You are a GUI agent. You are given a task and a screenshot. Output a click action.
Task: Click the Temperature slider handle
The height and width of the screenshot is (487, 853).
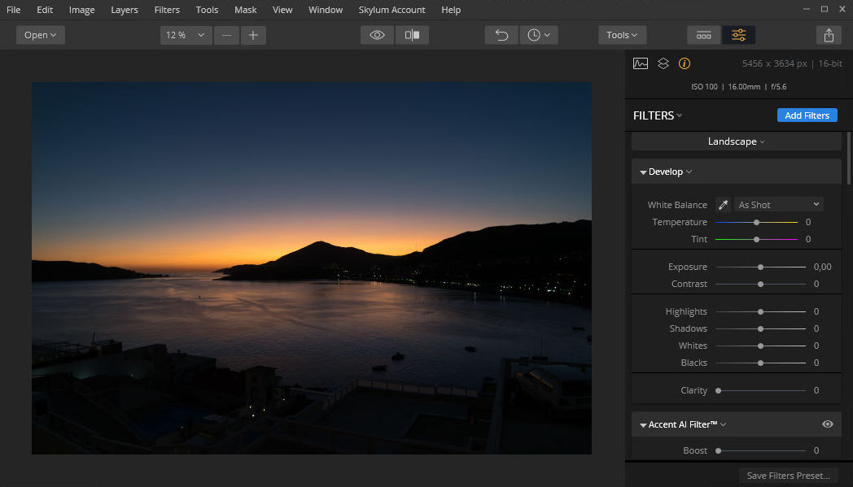coord(756,222)
